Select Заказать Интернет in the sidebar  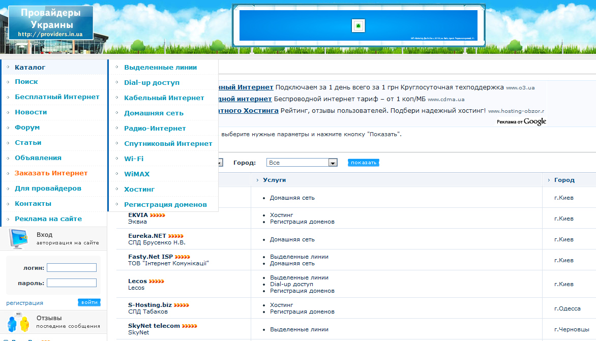(51, 173)
